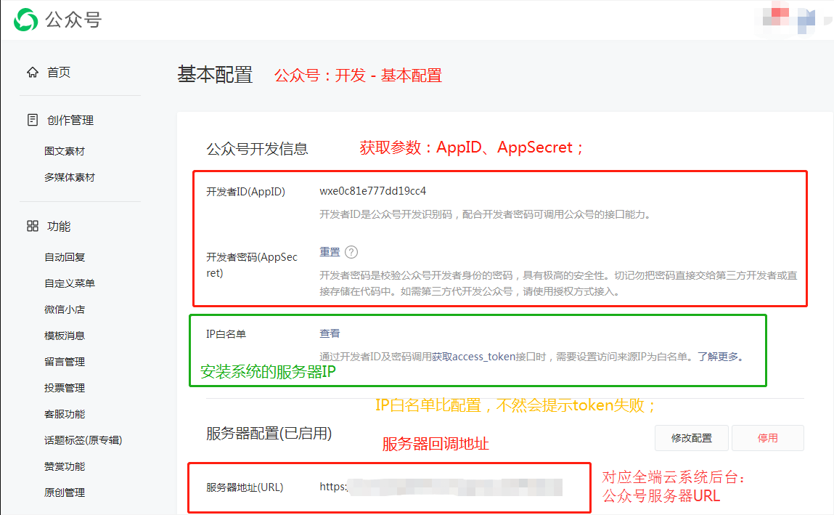The width and height of the screenshot is (834, 515).
Task: Open 微信小店 menu item
Action: pos(65,309)
